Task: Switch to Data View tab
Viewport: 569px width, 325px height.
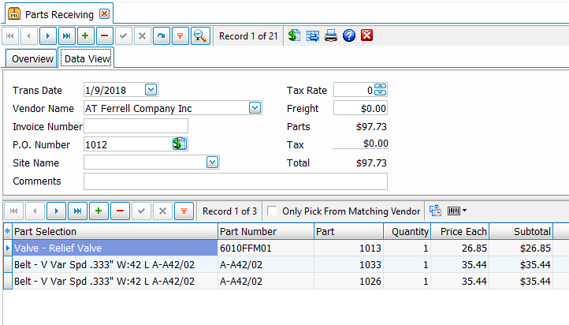Action: (x=87, y=58)
